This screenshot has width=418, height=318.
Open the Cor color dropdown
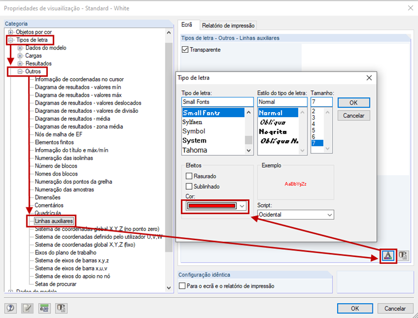point(216,206)
